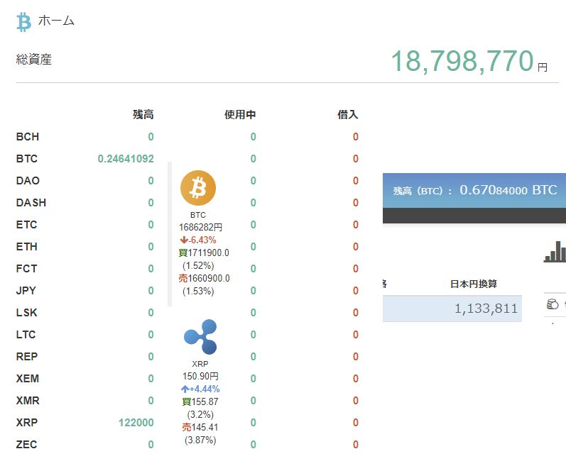Select the JPY row label

pos(26,291)
